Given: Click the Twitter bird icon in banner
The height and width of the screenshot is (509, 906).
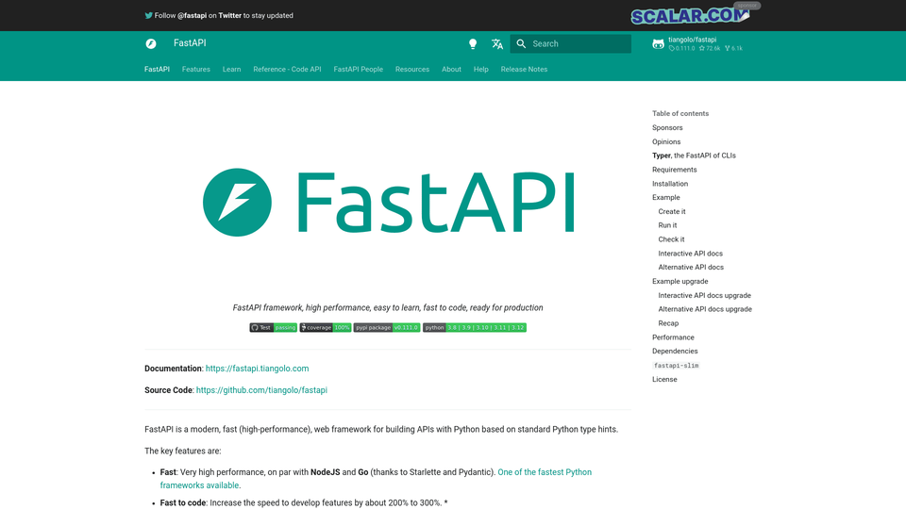Looking at the screenshot, I should pos(148,16).
